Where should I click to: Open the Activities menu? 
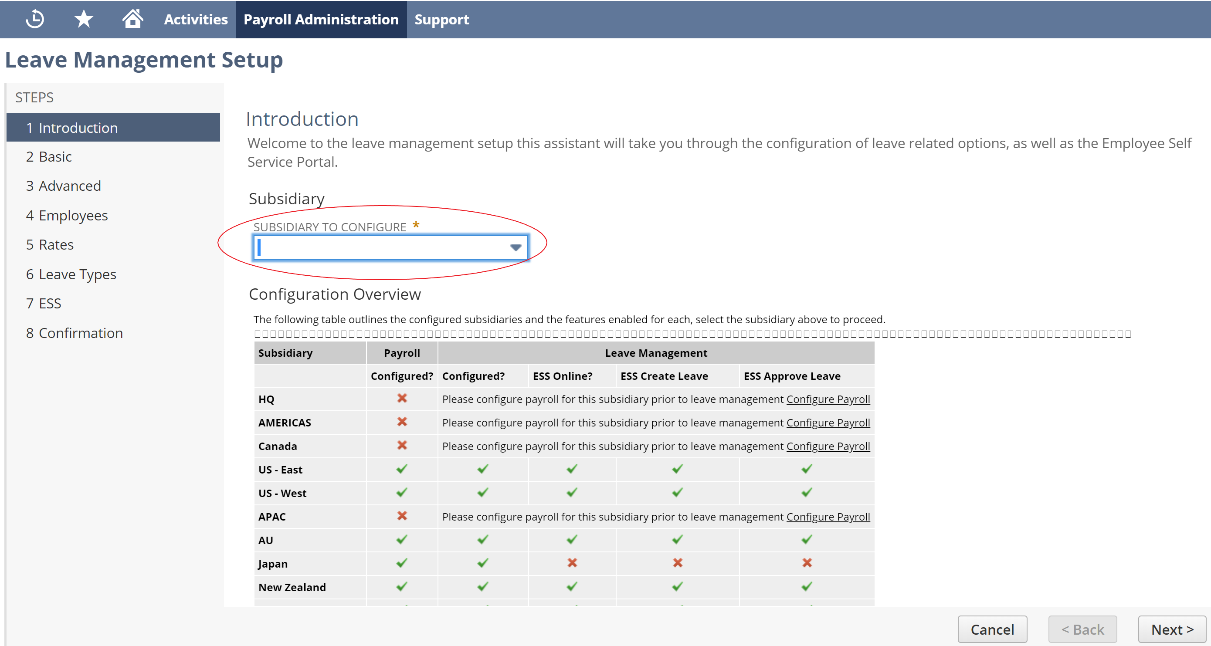[x=196, y=19]
